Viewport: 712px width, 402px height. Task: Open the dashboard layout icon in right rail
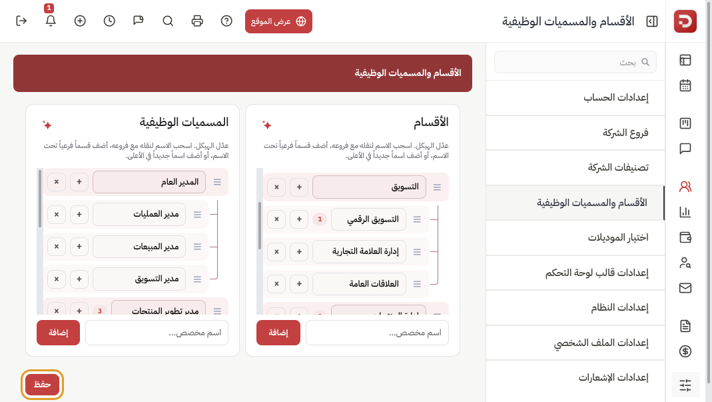(685, 60)
